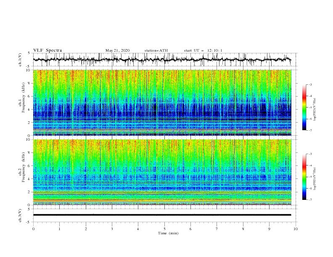333x257 pixels.
Task: Click the ch.2 PSD color bar
Action: coord(304,177)
